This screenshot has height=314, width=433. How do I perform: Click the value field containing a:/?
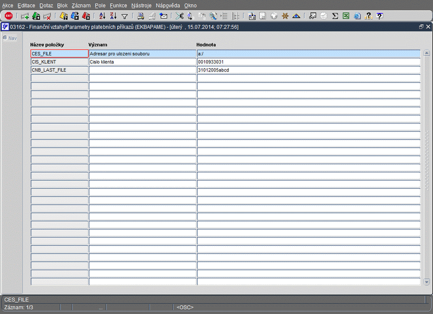309,54
